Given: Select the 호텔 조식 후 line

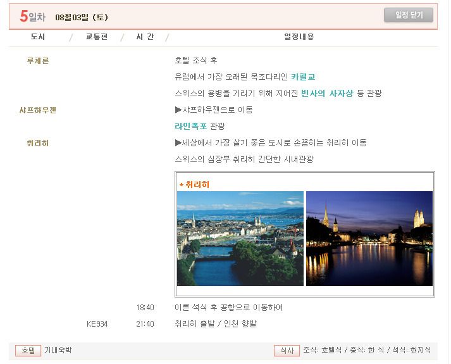Looking at the screenshot, I should click(196, 60).
